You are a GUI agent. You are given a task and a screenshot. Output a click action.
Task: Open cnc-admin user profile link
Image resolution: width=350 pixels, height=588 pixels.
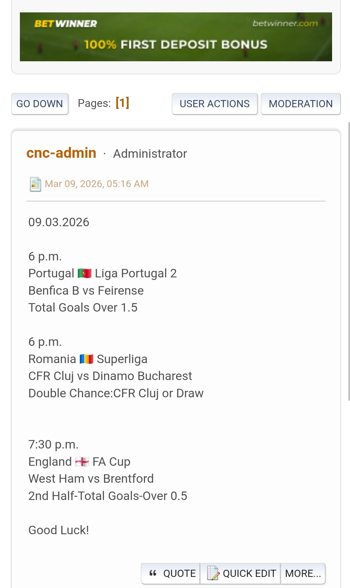point(61,153)
